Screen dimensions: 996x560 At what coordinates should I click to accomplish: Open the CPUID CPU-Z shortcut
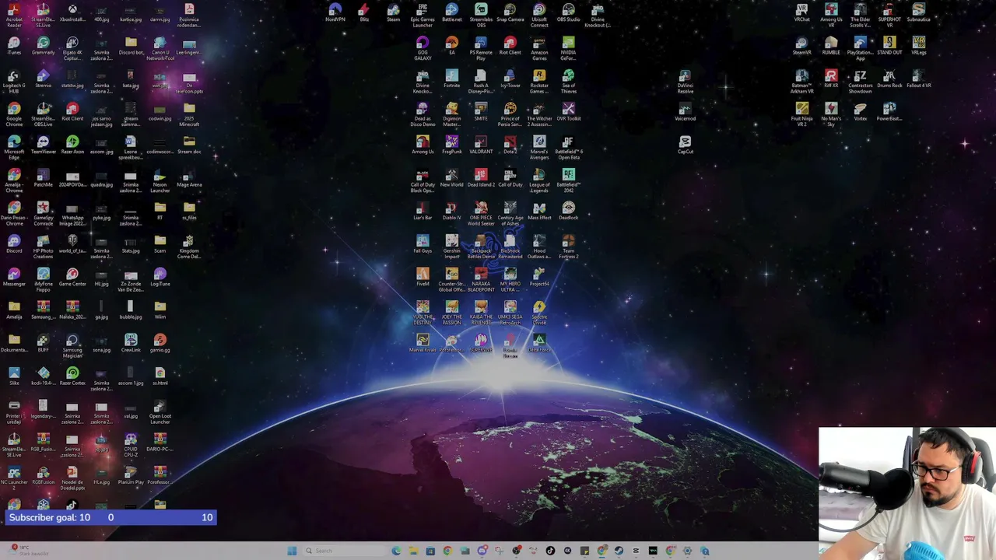[131, 445]
